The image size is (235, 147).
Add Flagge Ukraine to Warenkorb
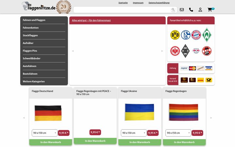point(140,142)
